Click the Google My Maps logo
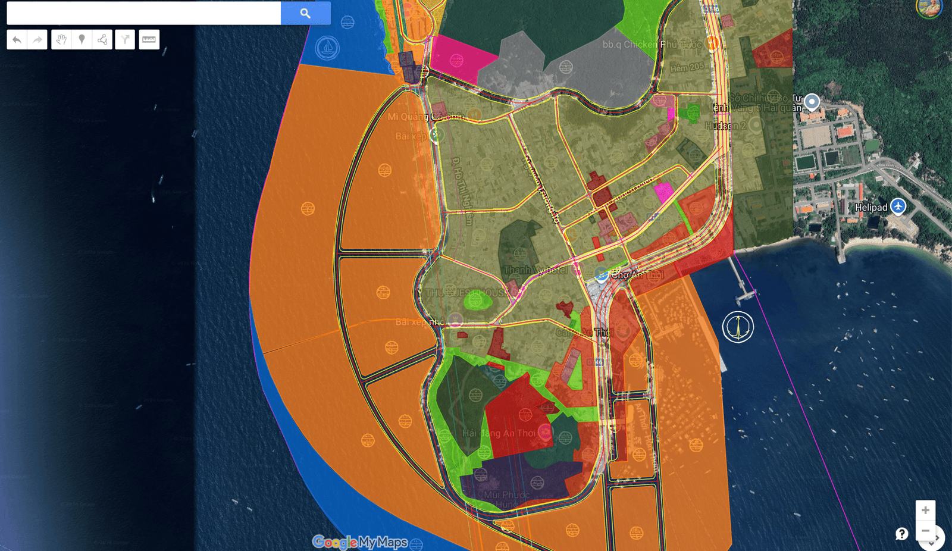This screenshot has height=551, width=952. pyautogui.click(x=360, y=542)
